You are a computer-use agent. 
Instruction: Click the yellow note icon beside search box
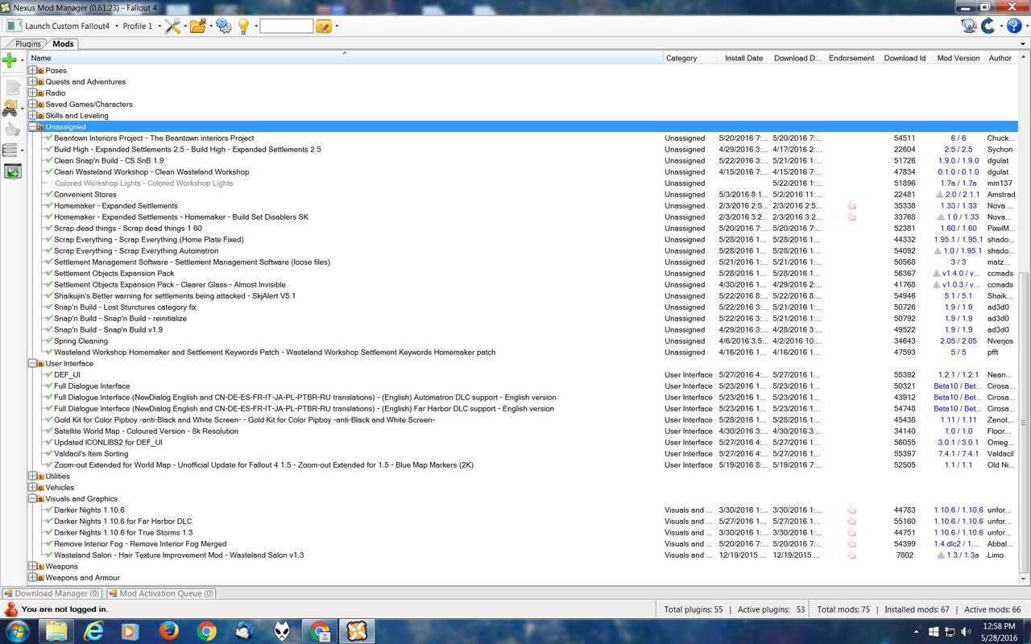(323, 26)
